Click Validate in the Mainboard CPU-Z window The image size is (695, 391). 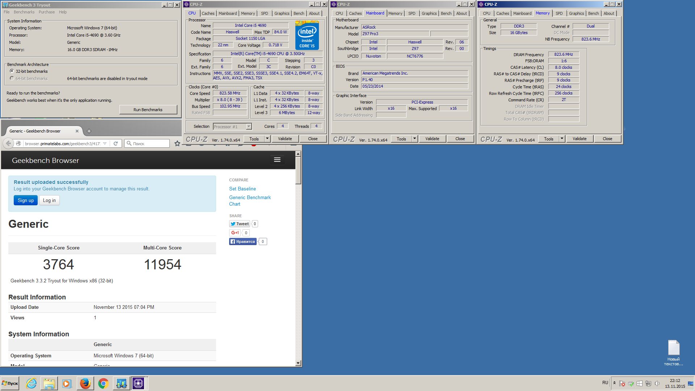pyautogui.click(x=432, y=139)
